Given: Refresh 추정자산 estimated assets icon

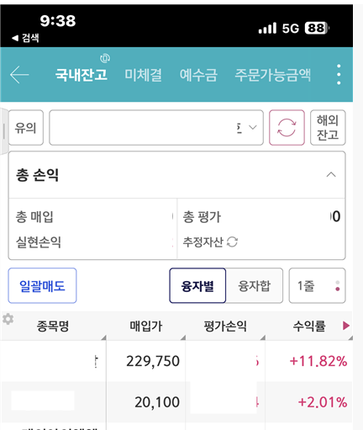Looking at the screenshot, I should 232,242.
